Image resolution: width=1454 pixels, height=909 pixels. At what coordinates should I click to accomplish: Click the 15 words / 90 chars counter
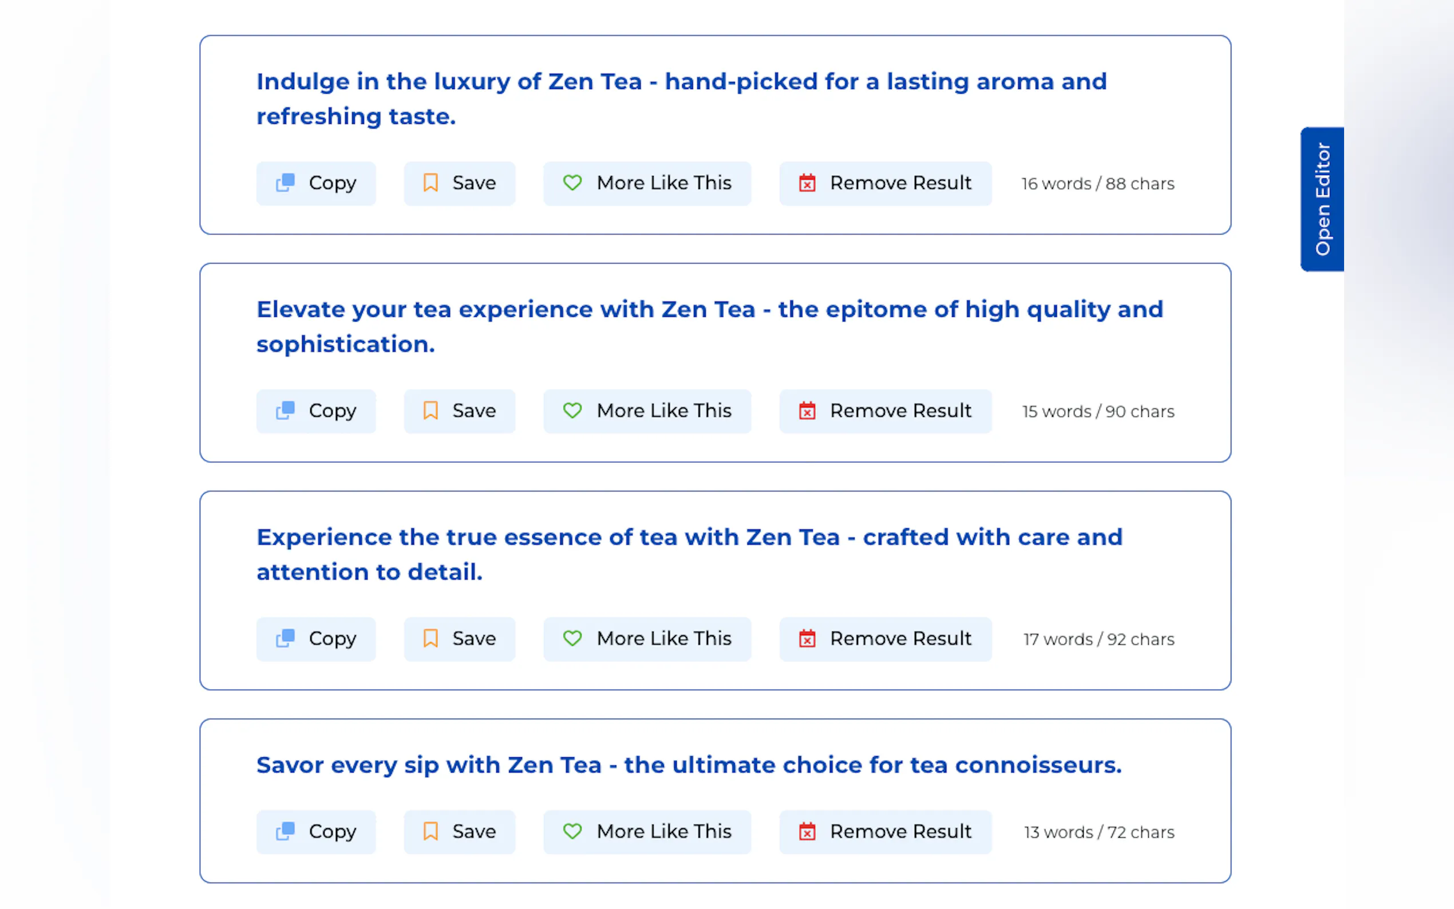tap(1097, 412)
